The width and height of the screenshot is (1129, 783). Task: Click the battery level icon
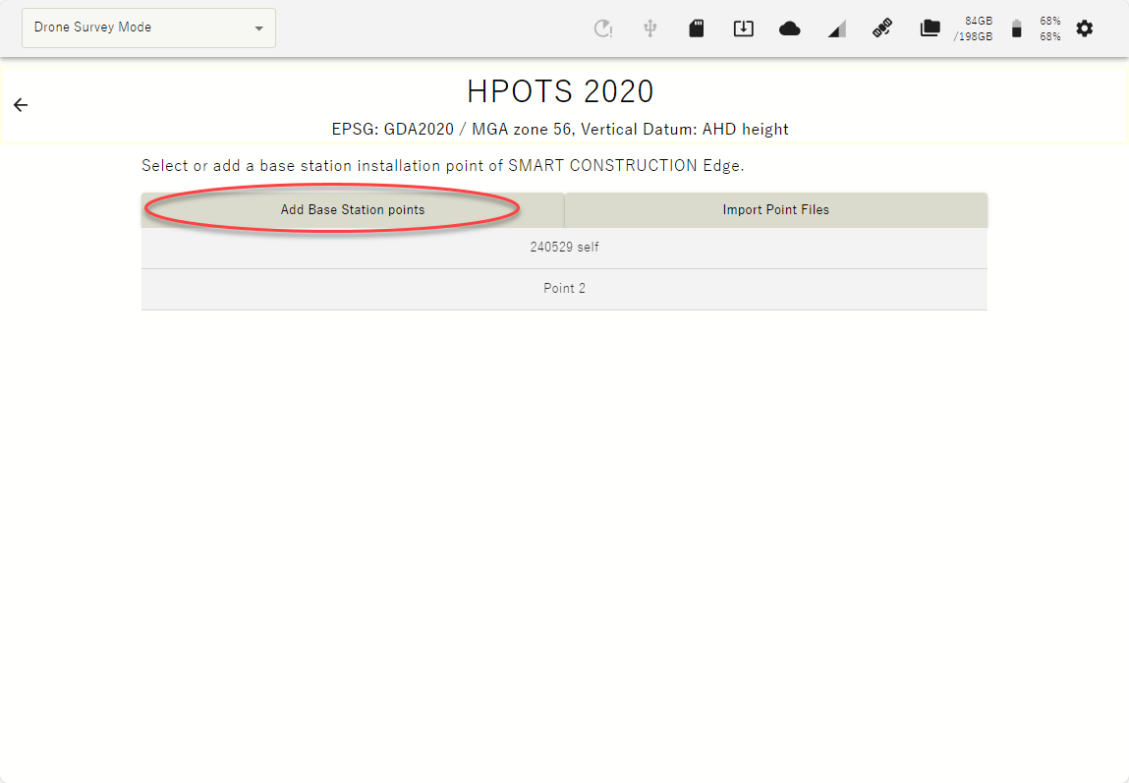click(x=1017, y=28)
